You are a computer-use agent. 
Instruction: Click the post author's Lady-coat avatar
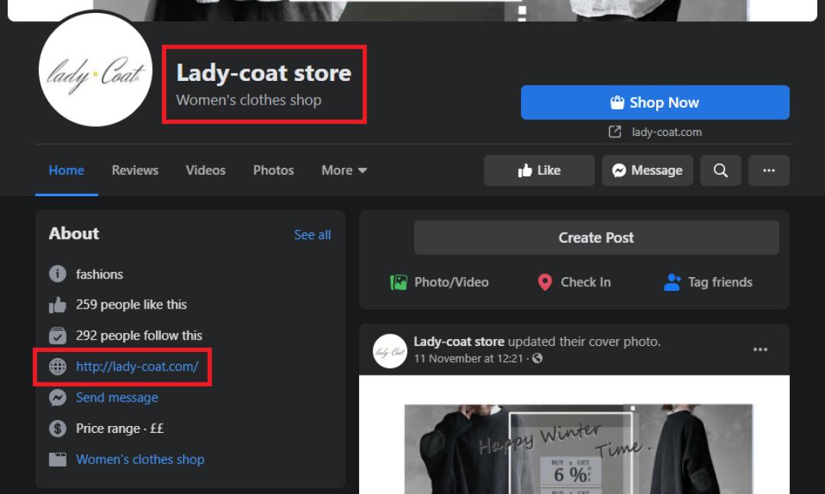coord(390,351)
